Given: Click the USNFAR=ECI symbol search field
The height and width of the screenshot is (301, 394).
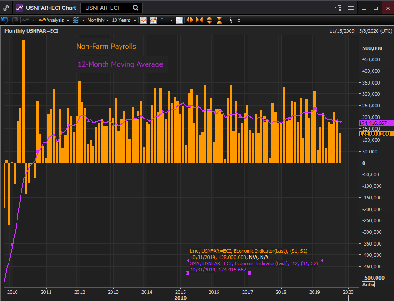Looking at the screenshot, I should [x=105, y=8].
